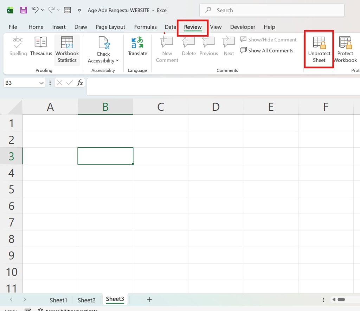Click the Excel logo icon

(x=10, y=10)
